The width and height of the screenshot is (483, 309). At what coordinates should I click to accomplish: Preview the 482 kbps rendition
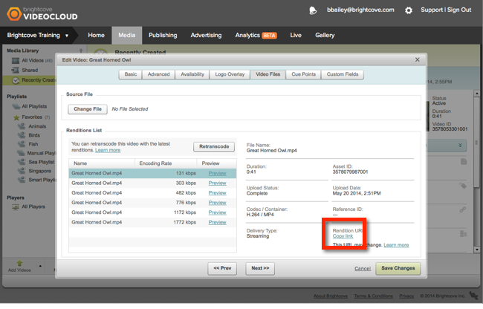[218, 193]
